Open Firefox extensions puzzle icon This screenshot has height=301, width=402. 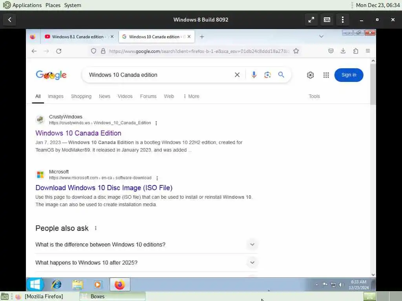(356, 51)
